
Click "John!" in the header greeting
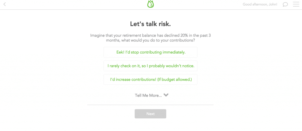(272, 4)
